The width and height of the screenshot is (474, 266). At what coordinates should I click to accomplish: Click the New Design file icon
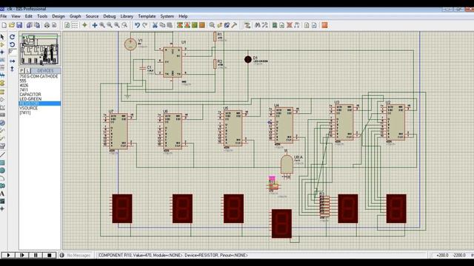click(4, 25)
